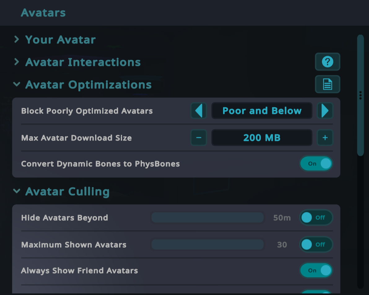Click the document icon beside Avatar Optimizations
The height and width of the screenshot is (295, 369).
pos(327,84)
